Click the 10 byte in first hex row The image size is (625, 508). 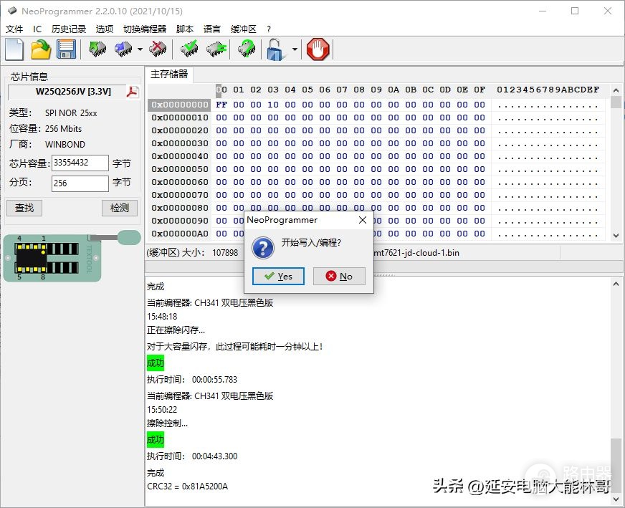(273, 105)
